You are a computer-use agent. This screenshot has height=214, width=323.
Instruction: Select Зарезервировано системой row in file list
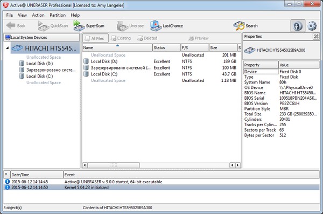point(161,68)
